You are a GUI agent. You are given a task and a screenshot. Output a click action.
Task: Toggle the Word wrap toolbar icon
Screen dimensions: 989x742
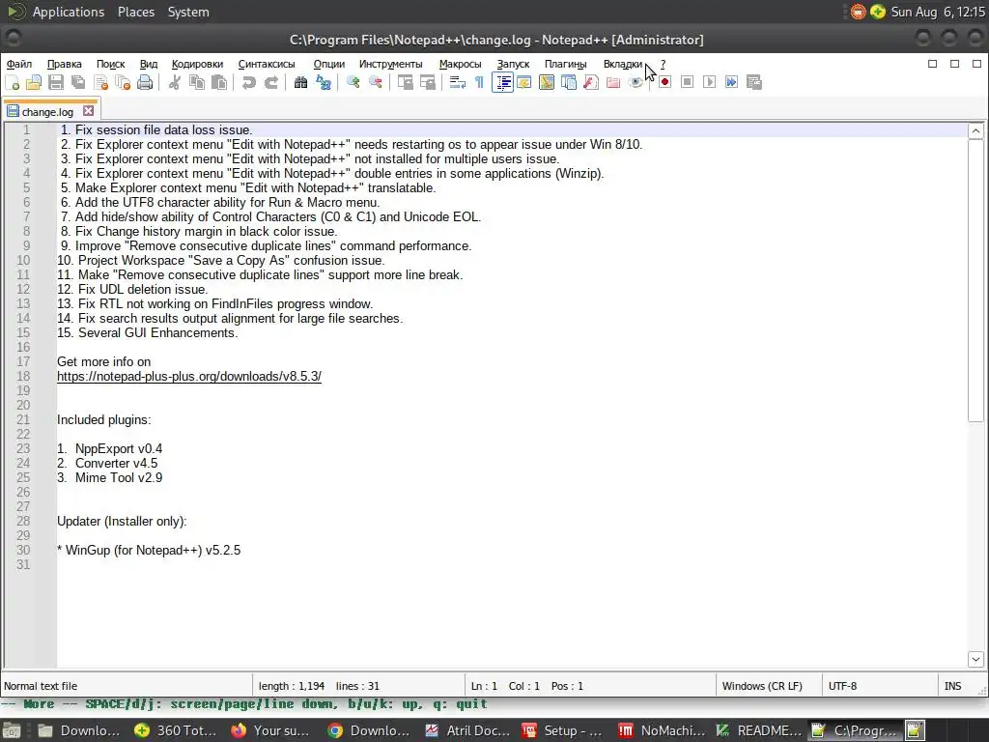click(457, 82)
